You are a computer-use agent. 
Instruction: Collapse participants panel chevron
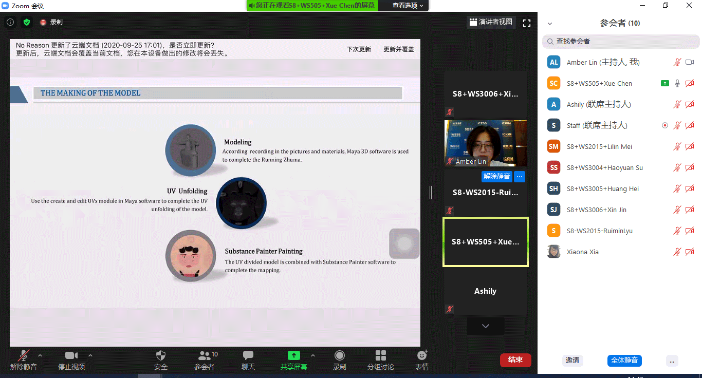[x=550, y=24]
